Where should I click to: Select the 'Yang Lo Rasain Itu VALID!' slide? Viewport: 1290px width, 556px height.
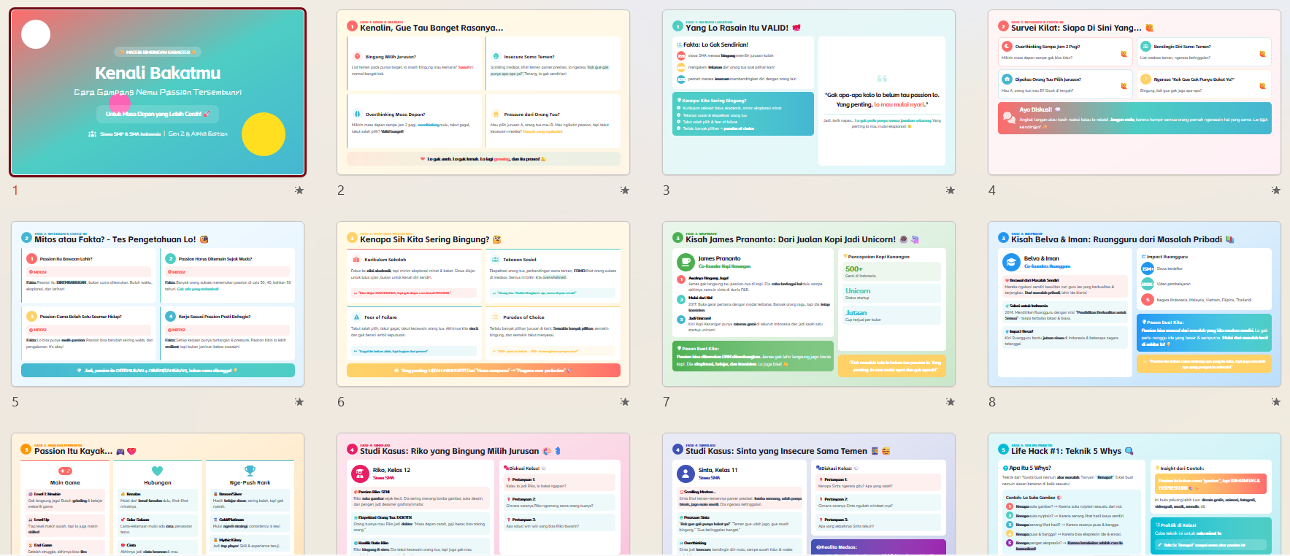point(809,93)
